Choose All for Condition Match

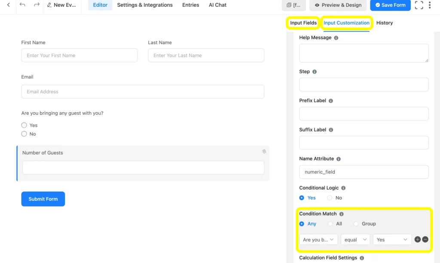pos(330,224)
